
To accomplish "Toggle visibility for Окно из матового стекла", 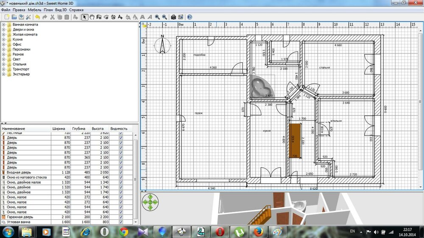I will (x=121, y=177).
